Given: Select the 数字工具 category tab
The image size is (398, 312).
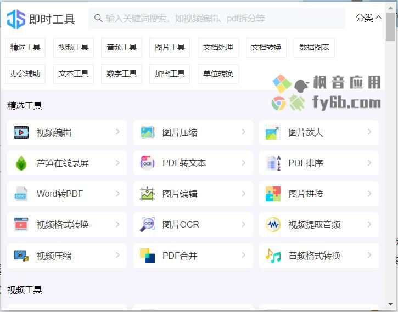Looking at the screenshot, I should [x=121, y=74].
